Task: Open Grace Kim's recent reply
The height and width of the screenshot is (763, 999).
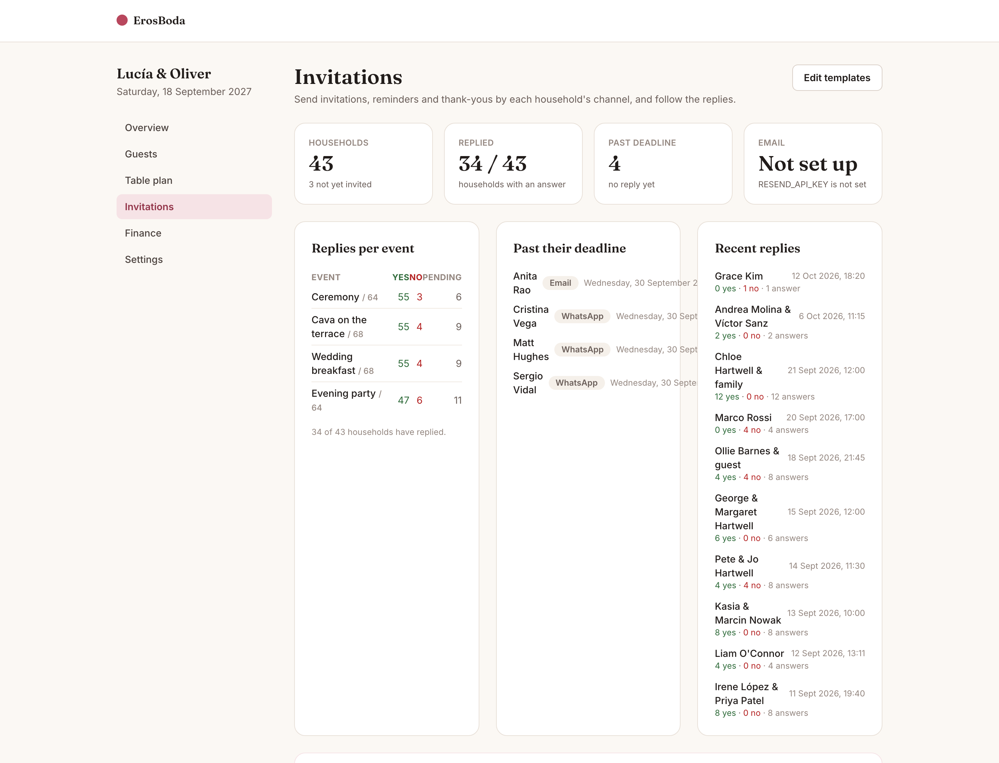Action: pos(789,282)
